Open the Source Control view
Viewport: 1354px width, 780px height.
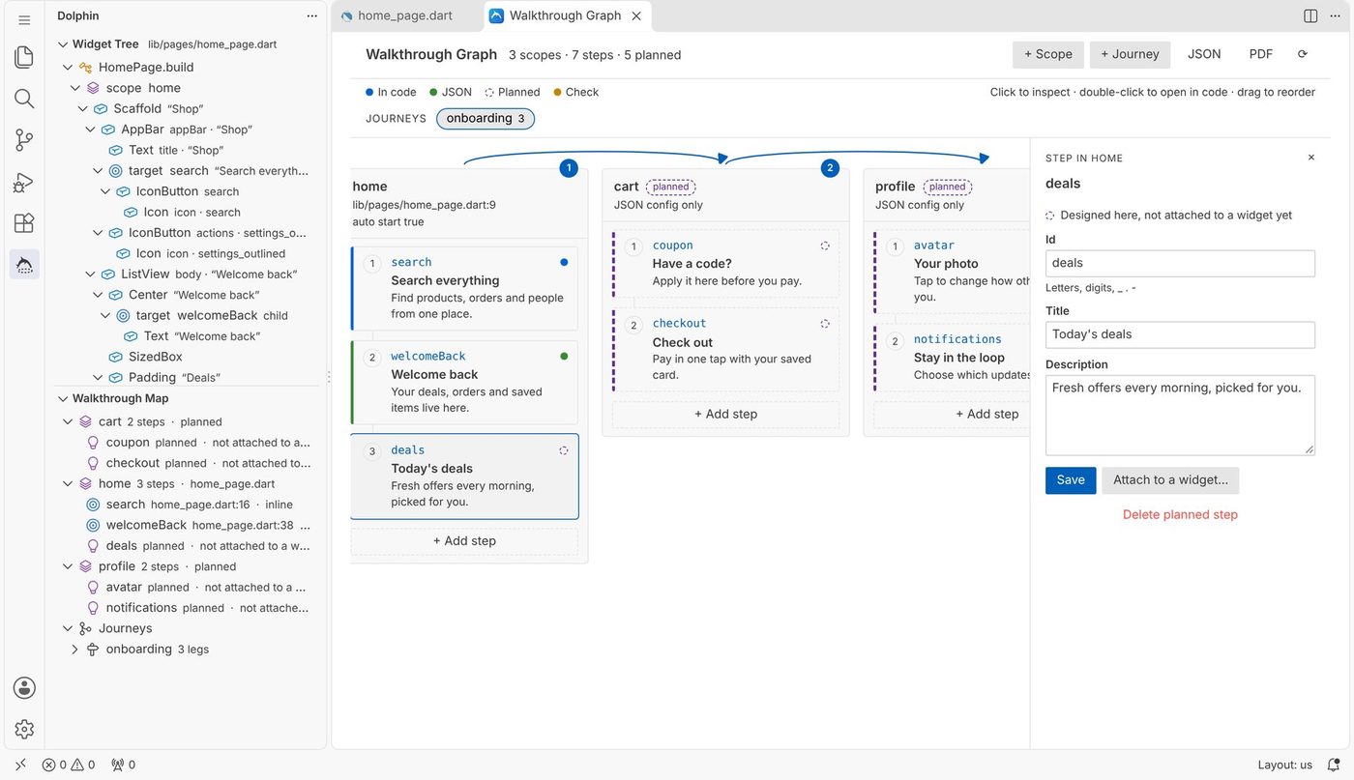tap(24, 140)
